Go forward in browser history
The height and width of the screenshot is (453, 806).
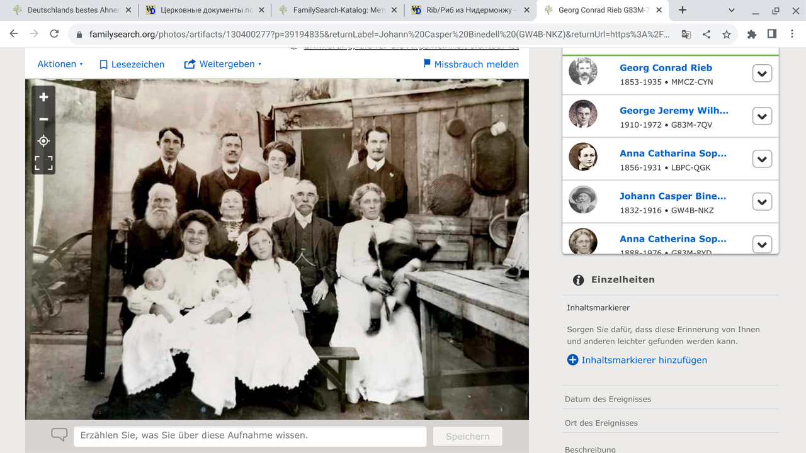34,35
